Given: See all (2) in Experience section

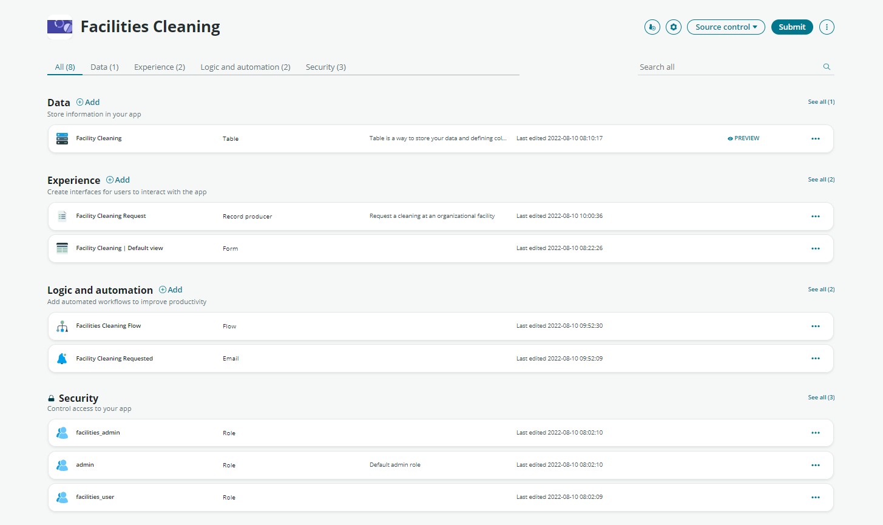Looking at the screenshot, I should point(821,180).
